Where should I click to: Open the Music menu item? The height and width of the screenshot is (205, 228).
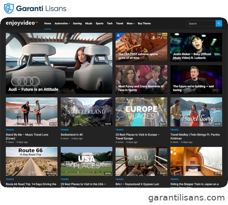coord(88,24)
